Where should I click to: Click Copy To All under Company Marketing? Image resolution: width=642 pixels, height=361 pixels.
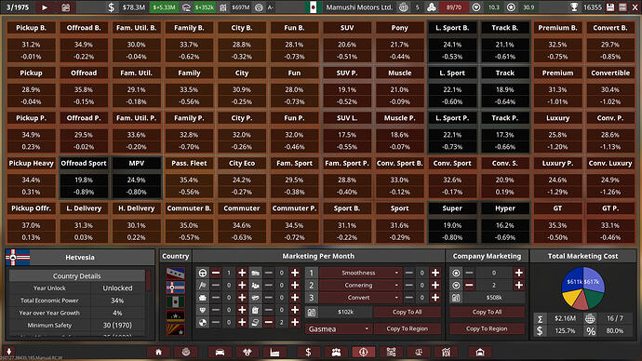click(487, 312)
